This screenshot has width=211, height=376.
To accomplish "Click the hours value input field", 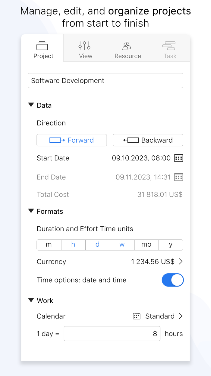I will click(x=112, y=334).
